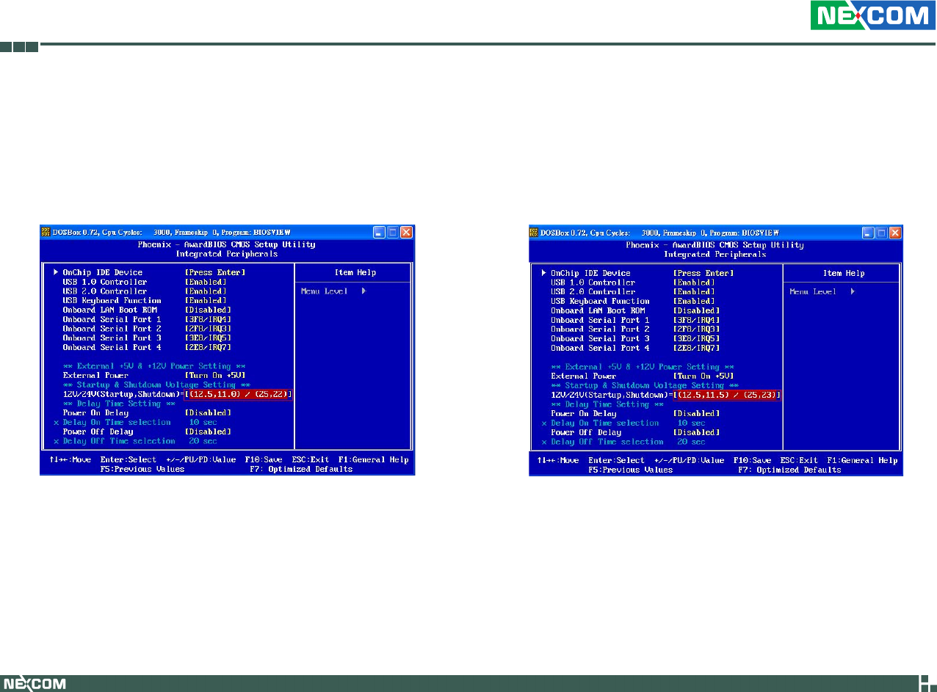937x692 pixels.
Task: Click F5:Previous Values in left window footer
Action: click(x=142, y=469)
